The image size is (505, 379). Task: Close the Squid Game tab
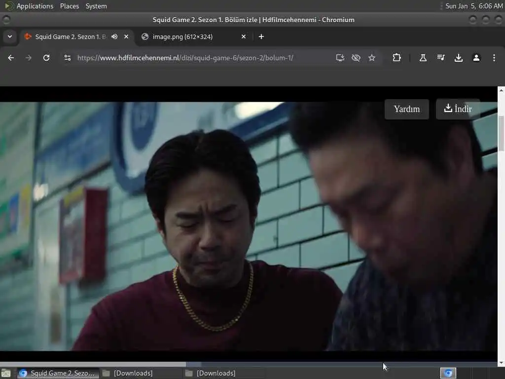pyautogui.click(x=126, y=37)
